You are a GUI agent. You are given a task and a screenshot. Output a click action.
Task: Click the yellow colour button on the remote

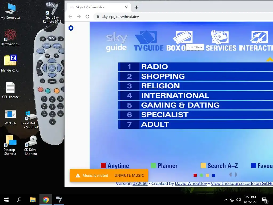(x=57, y=91)
